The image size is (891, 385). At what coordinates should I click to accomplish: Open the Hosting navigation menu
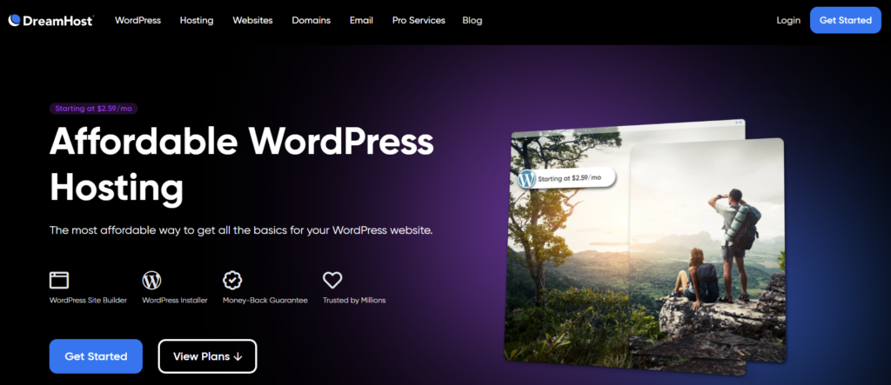pyautogui.click(x=197, y=21)
